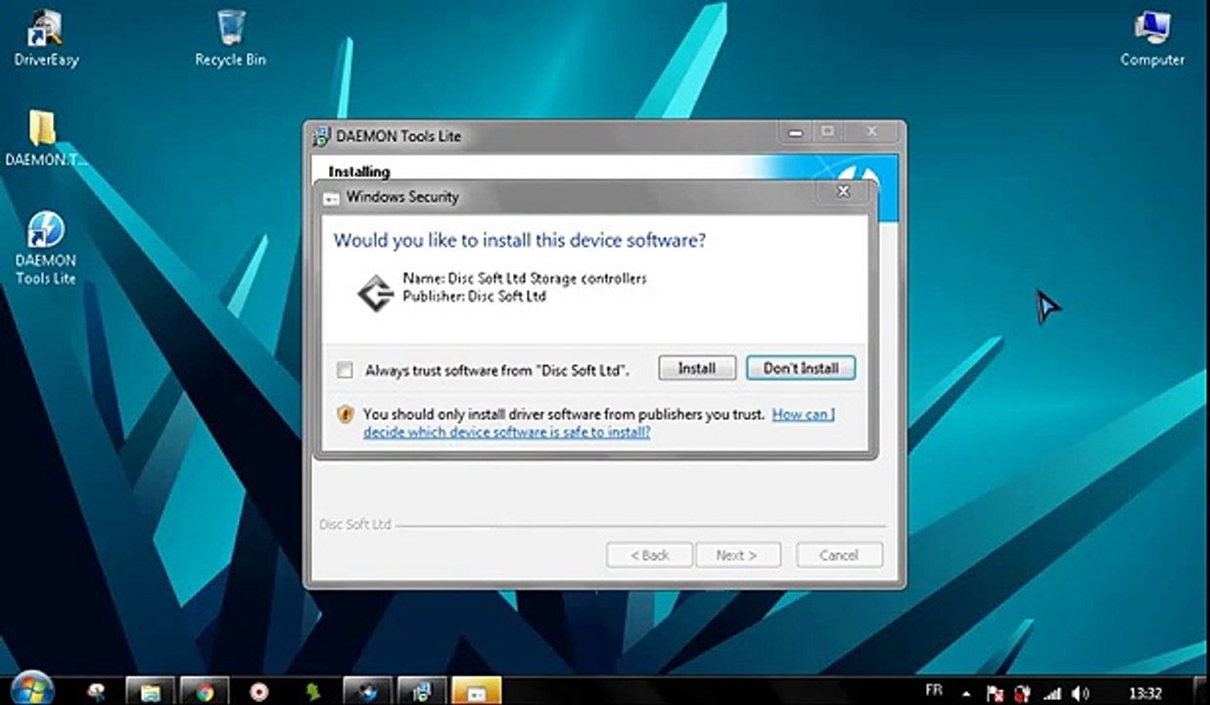This screenshot has width=1210, height=705.
Task: Click the disabled Next > button
Action: [737, 555]
